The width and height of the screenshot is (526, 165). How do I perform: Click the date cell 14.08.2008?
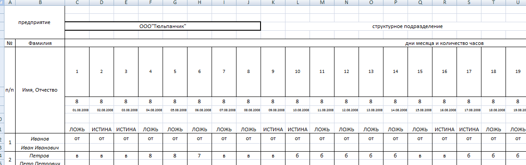click(395, 110)
